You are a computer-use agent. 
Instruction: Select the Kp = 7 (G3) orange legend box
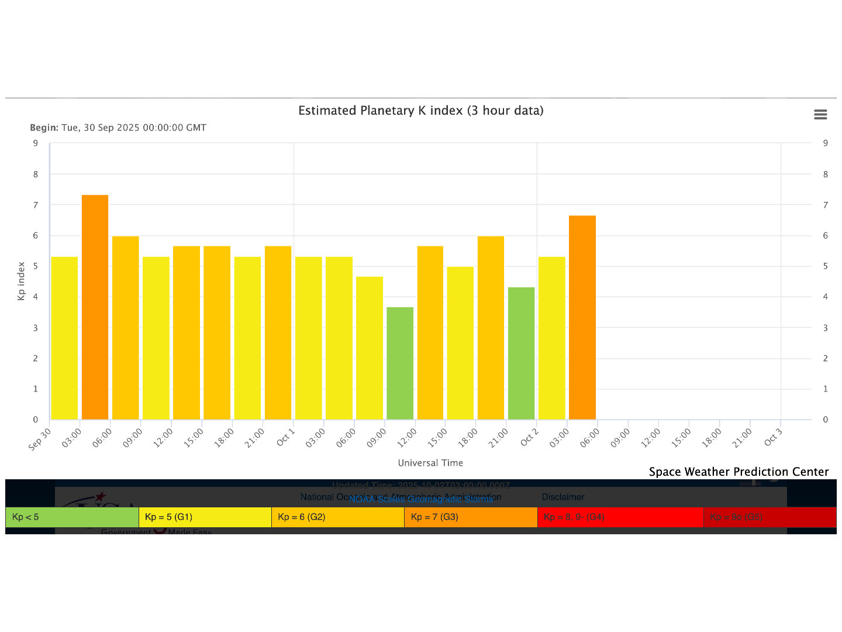470,517
